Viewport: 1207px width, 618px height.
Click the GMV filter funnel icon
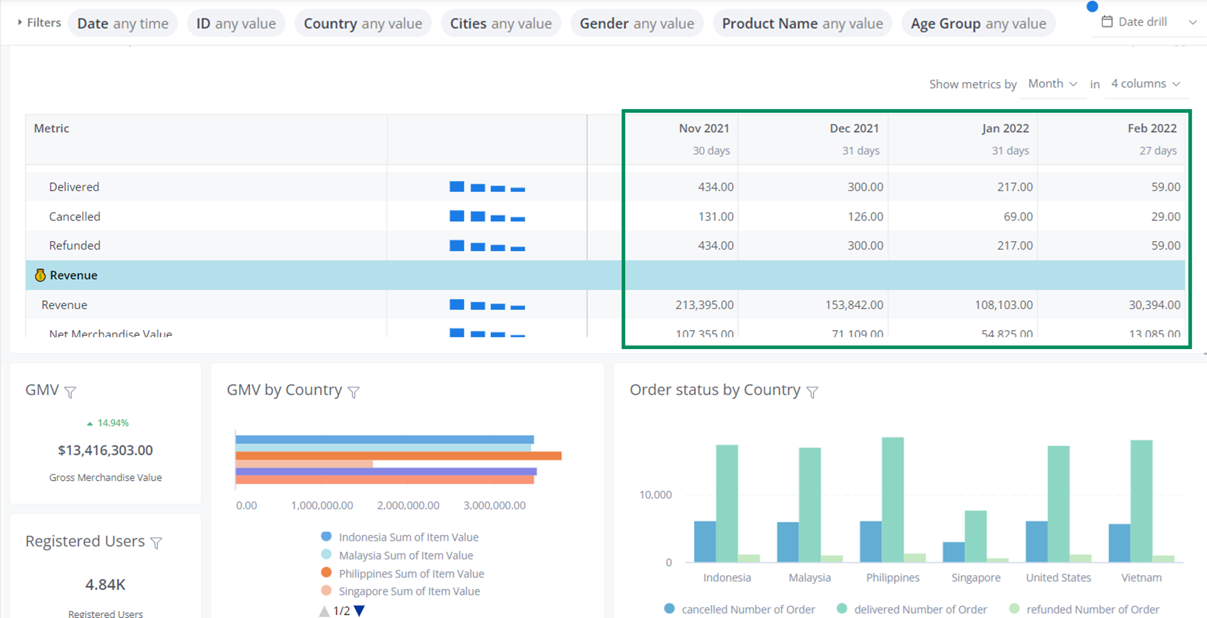point(70,393)
